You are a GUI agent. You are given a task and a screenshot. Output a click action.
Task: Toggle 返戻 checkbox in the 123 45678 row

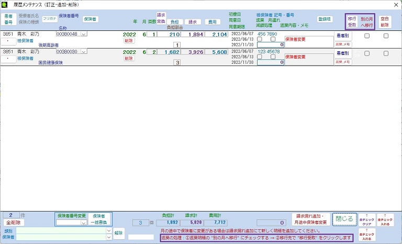[260, 57]
